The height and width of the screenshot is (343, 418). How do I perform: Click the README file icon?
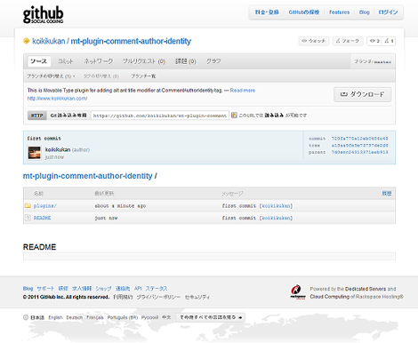[x=28, y=218]
